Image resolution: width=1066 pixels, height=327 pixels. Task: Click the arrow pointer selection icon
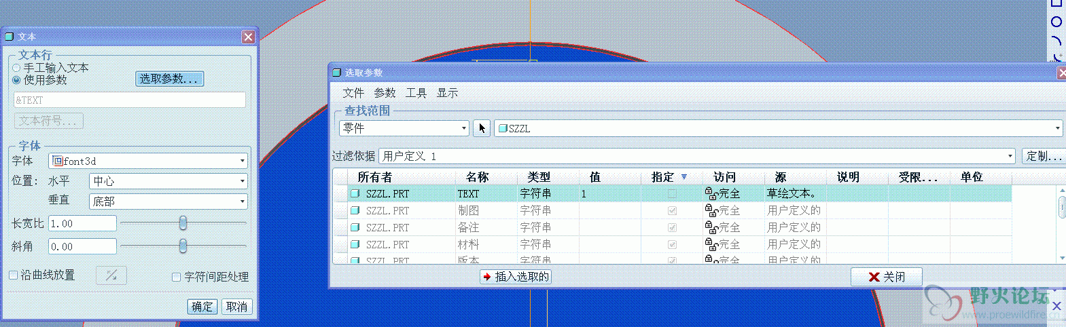tap(482, 128)
